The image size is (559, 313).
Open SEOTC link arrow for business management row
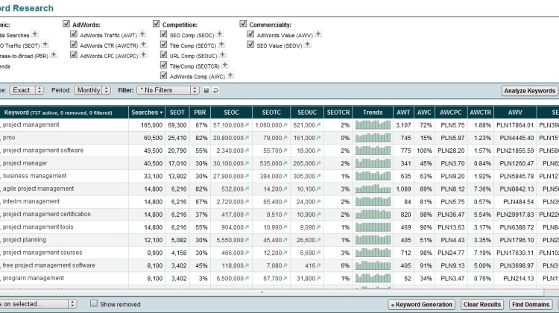[x=285, y=176]
